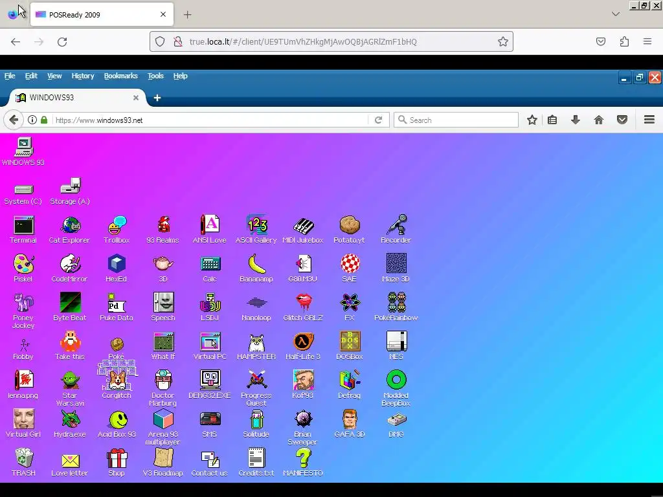The image size is (663, 497).
Task: Open Virtual PC icon
Action: tap(210, 346)
